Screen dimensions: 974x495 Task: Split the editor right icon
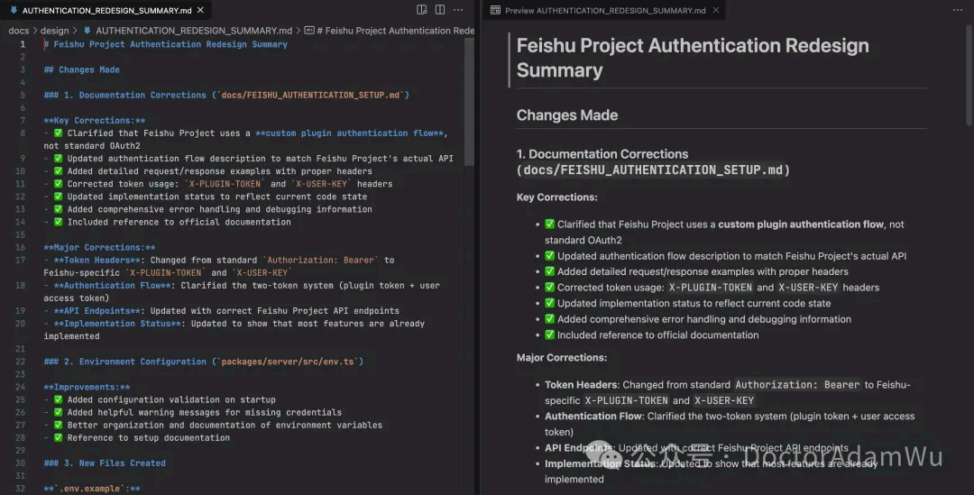tap(440, 10)
